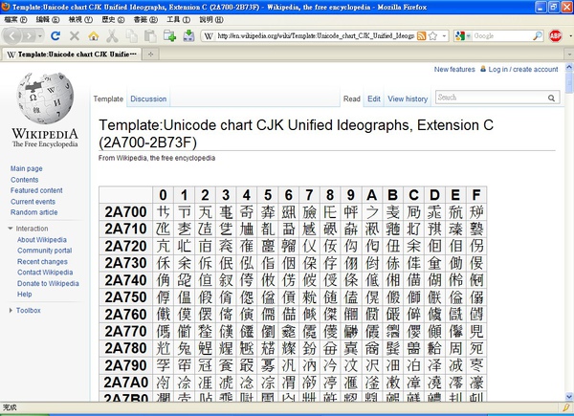Click the clipboard Paste icon
The width and height of the screenshot is (574, 416).
pyautogui.click(x=150, y=35)
